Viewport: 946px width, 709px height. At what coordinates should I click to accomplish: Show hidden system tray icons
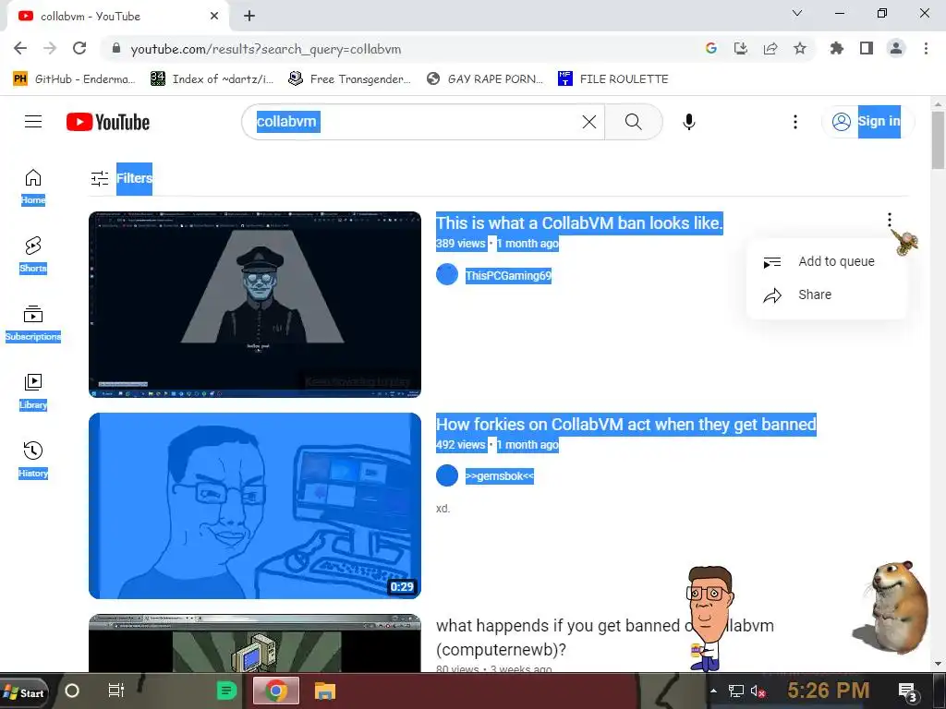(713, 691)
